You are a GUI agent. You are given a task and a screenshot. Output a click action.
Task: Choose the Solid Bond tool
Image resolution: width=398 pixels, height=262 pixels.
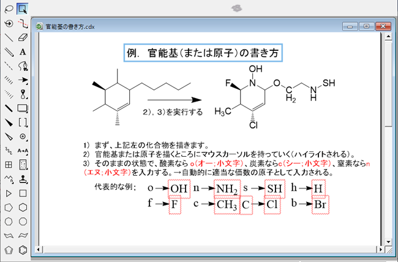(x=9, y=37)
